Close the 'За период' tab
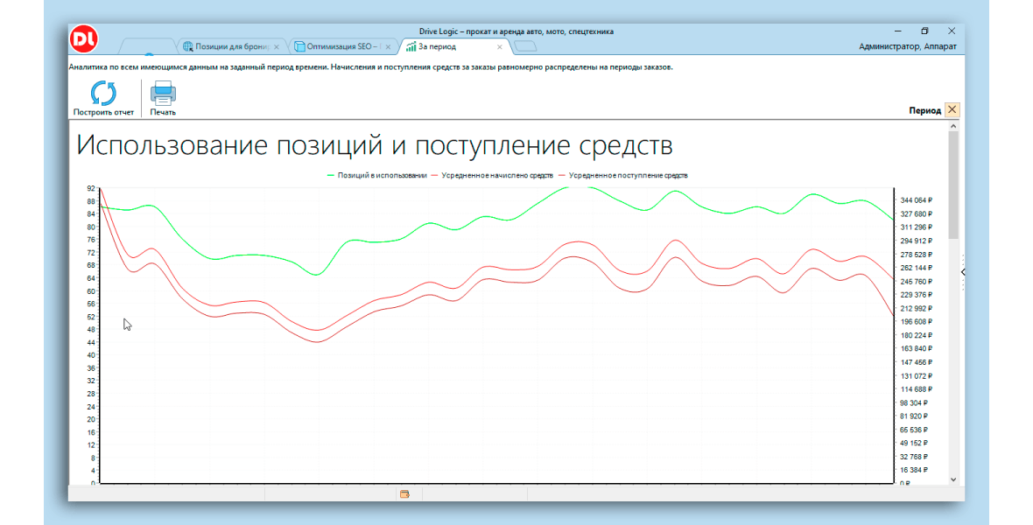The height and width of the screenshot is (525, 1033). tap(500, 46)
